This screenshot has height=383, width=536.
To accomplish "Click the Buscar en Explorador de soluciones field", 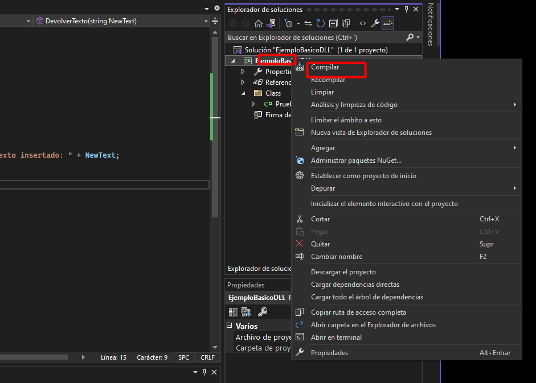I will pyautogui.click(x=324, y=37).
